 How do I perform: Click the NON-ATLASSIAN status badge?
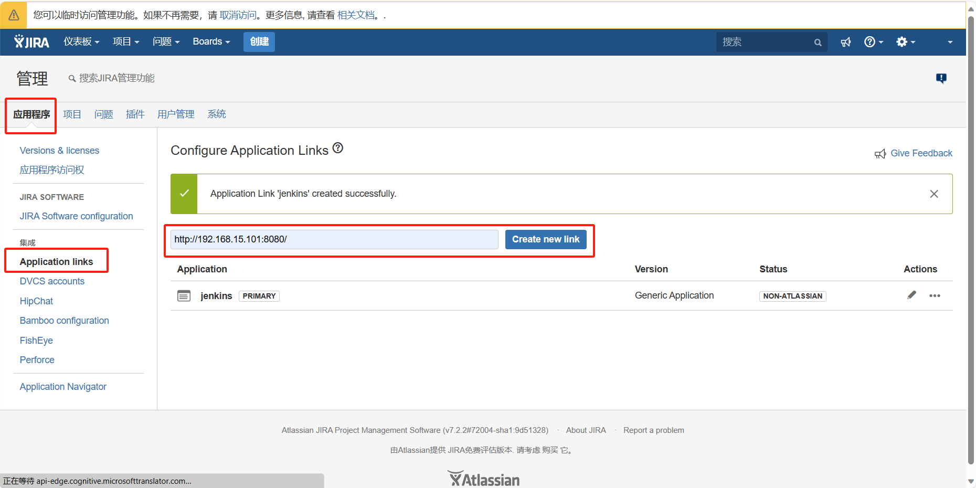792,296
